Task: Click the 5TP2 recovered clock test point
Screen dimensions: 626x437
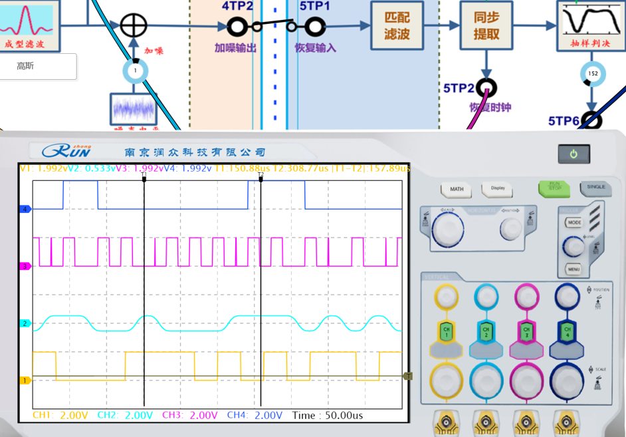Action: 486,88
